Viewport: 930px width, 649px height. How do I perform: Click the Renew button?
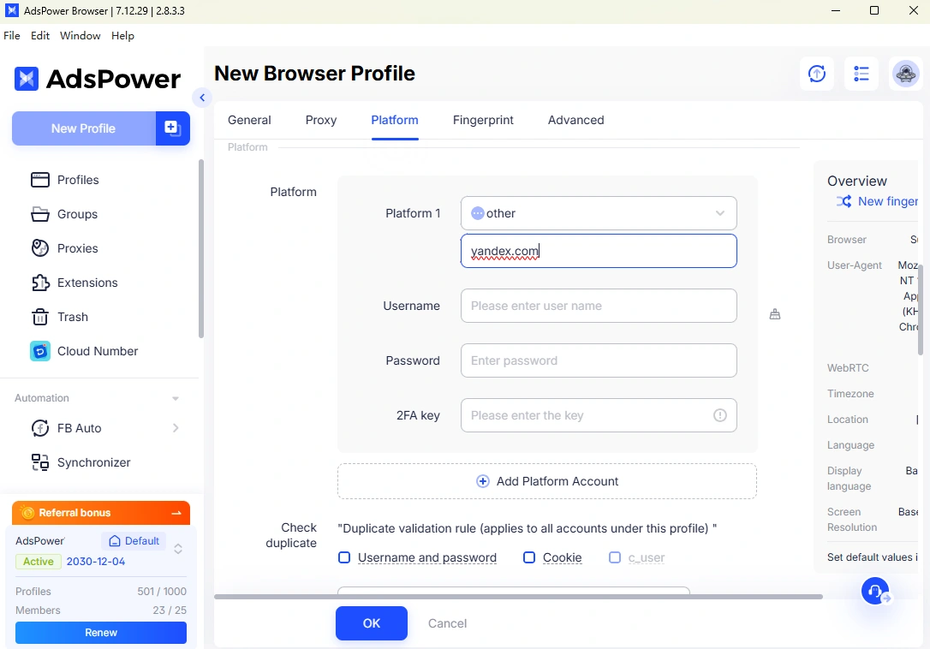tap(100, 632)
